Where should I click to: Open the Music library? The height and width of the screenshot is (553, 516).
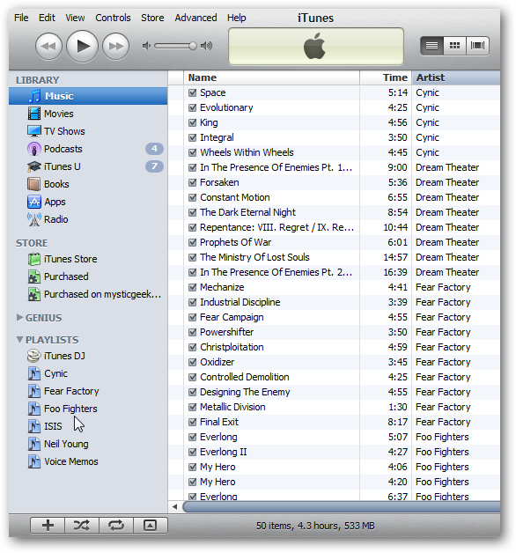pyautogui.click(x=88, y=96)
